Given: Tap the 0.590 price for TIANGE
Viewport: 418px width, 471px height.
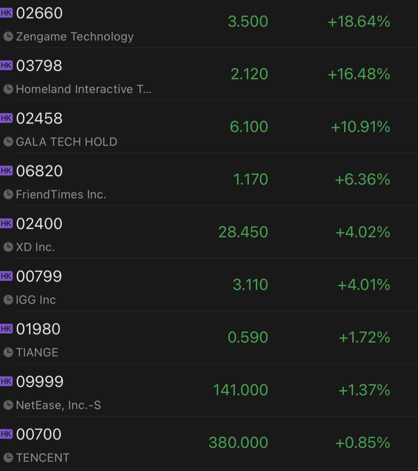Looking at the screenshot, I should pos(248,337).
